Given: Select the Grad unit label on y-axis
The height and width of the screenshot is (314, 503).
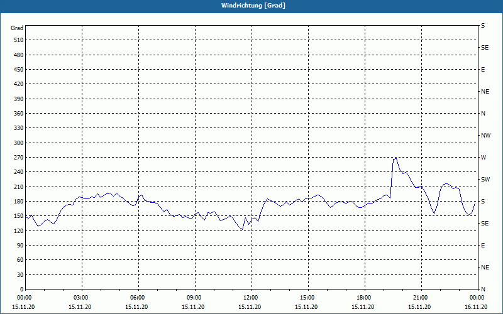Looking at the screenshot, I should pos(17,28).
